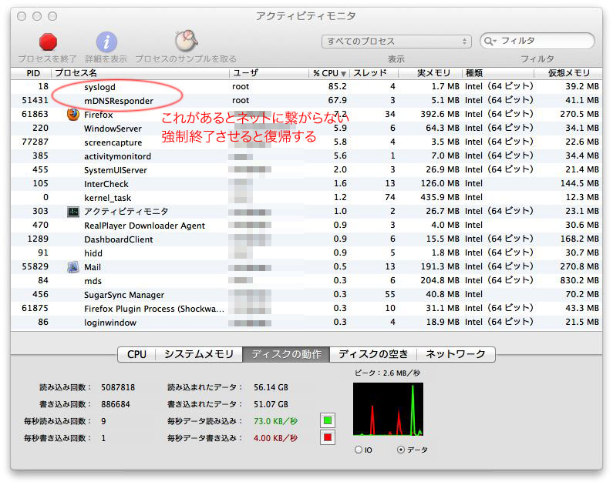Screen dimensions: 613x485
Task: Click the blue Inspect info icon
Action: [106, 42]
